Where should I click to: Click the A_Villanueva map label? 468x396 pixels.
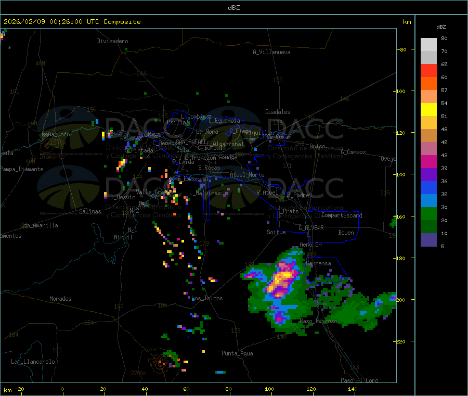point(271,52)
